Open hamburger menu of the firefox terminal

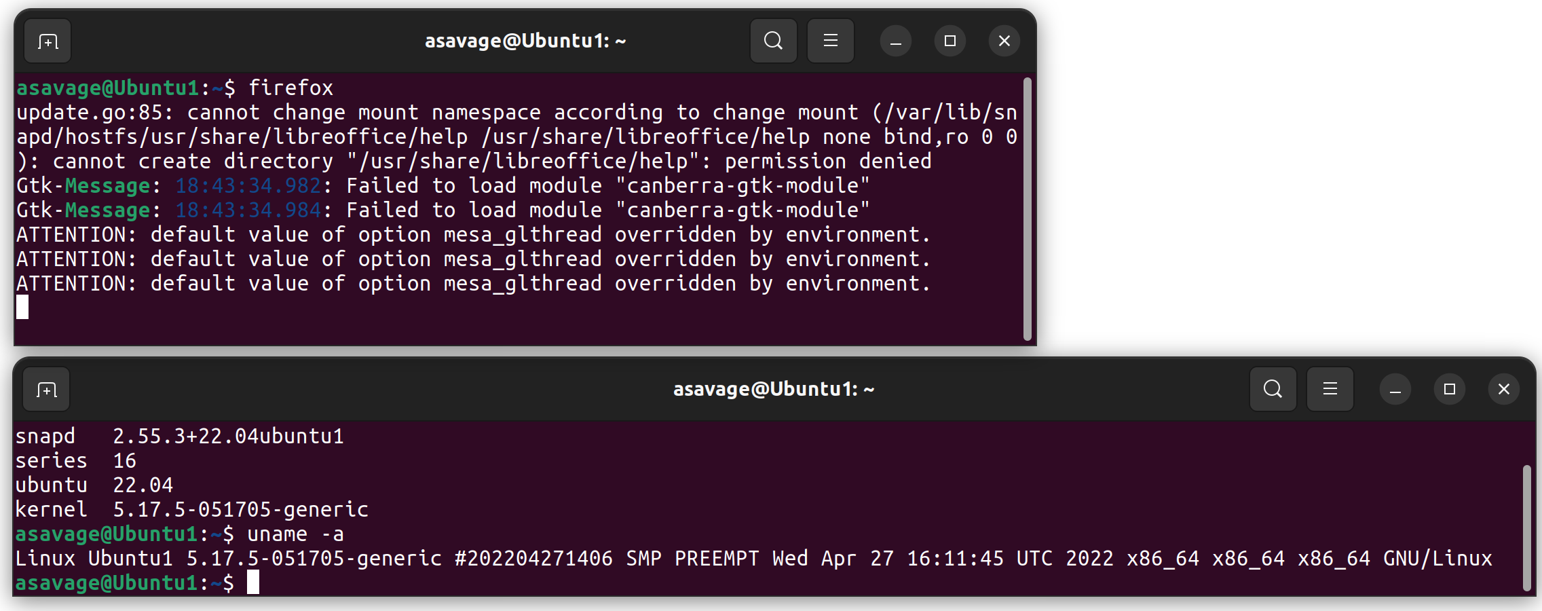tap(830, 41)
